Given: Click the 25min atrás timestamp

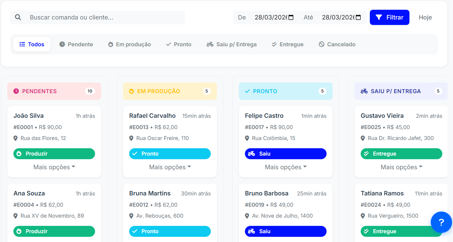Looking at the screenshot, I should click(312, 194).
